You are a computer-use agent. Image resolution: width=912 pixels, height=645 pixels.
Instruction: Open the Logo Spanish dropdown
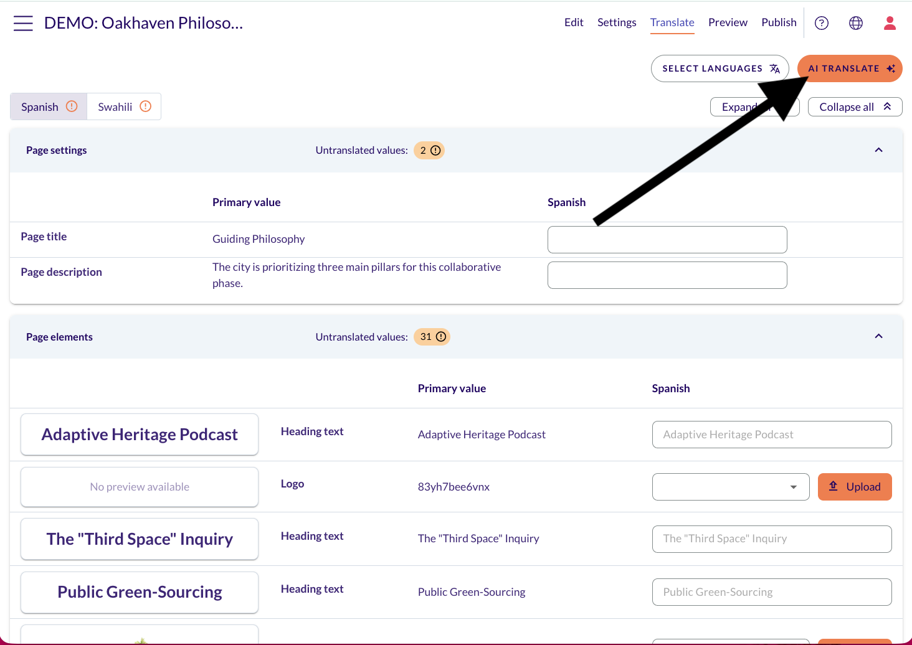click(x=731, y=487)
